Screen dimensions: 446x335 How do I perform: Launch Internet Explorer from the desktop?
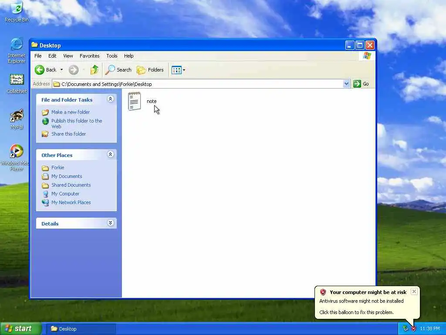(x=17, y=51)
